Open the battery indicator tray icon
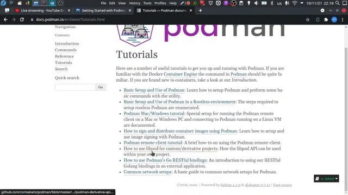This screenshot has width=348, height=195. coord(264,3)
